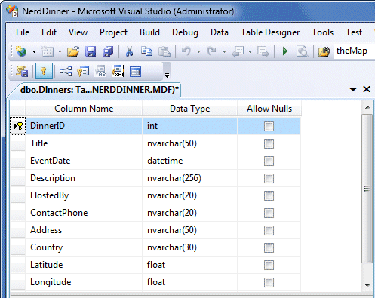Toggle Allow Nulls for Country

269,247
